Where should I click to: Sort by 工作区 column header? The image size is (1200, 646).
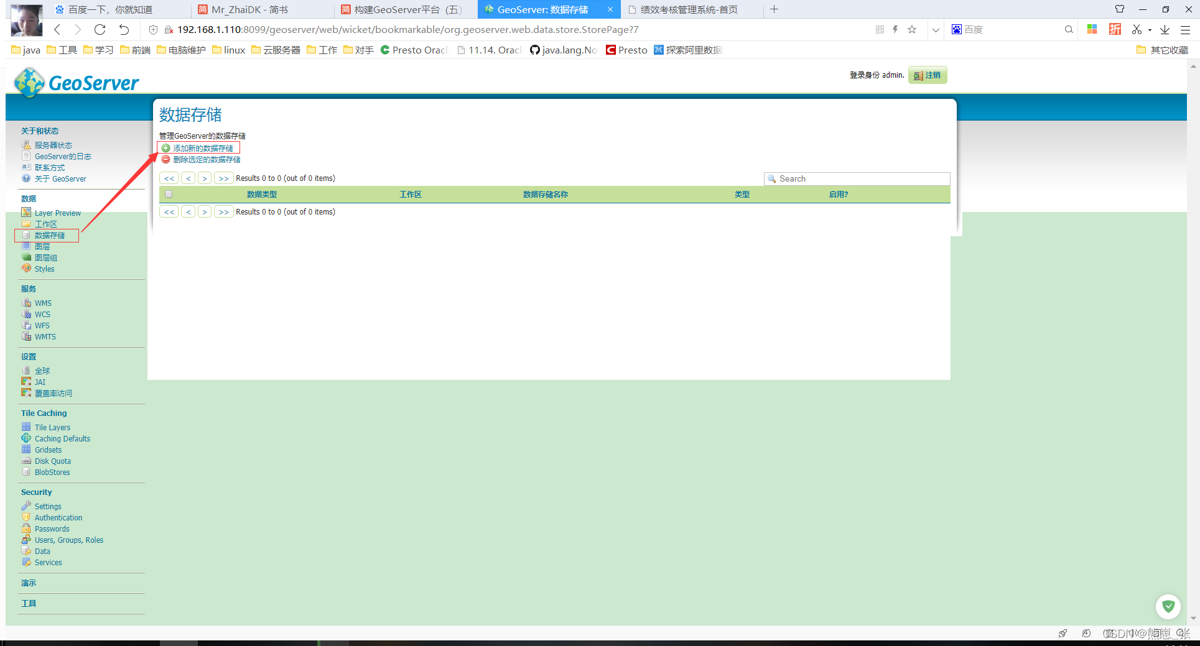411,195
